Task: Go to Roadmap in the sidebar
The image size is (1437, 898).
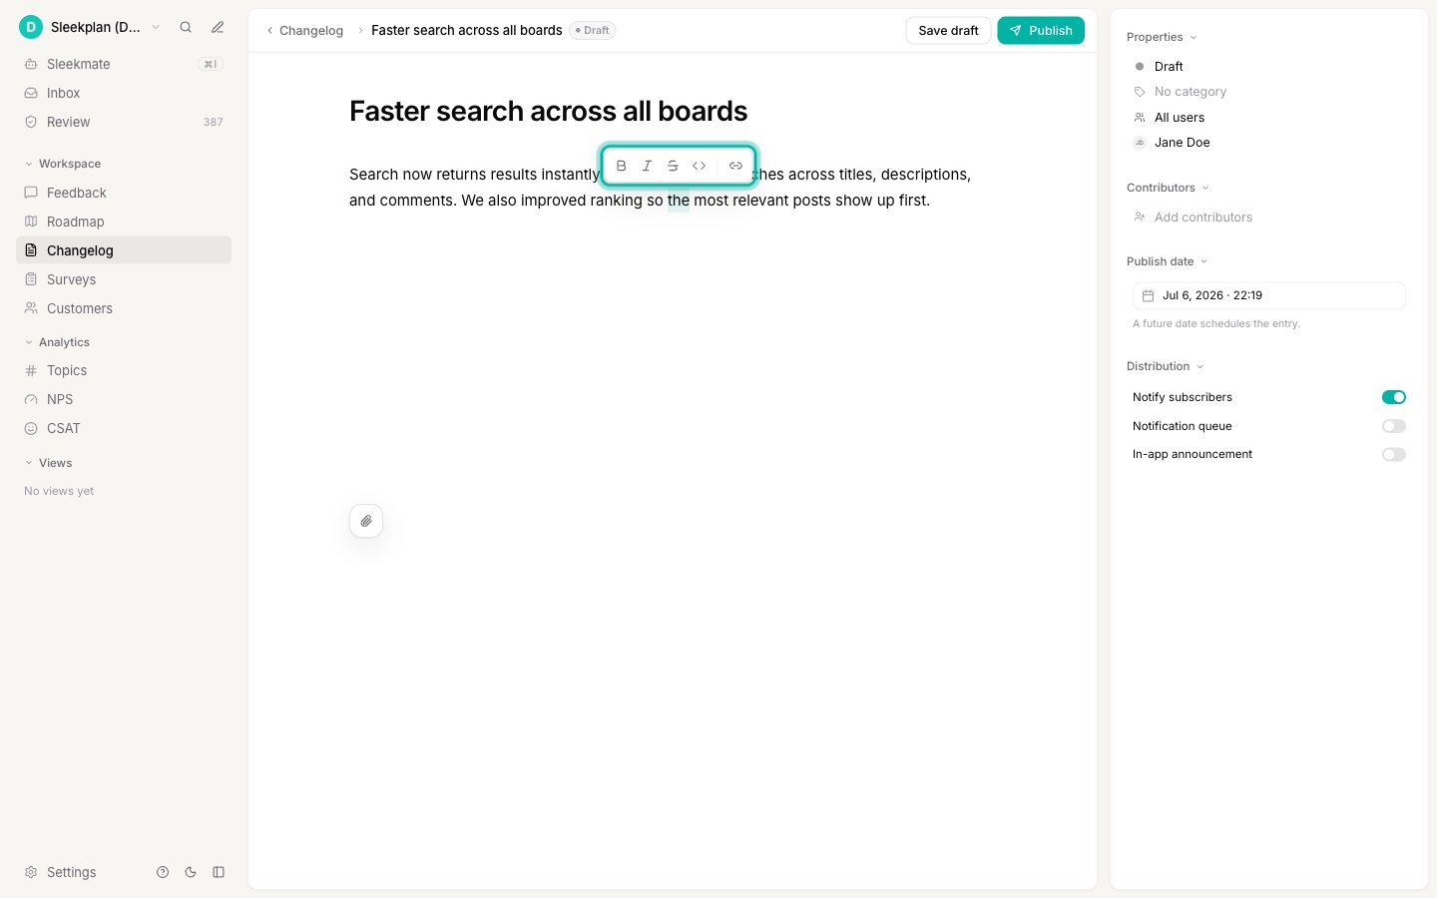Action: (x=124, y=222)
